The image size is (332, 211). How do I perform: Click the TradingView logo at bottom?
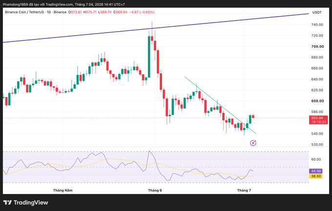tap(25, 203)
